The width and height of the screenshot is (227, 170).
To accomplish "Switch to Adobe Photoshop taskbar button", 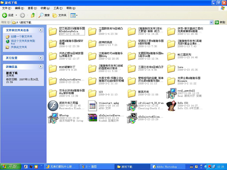I will 168,167.
